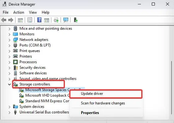Click the Printers category icon
Viewport: 174px width, 123px height.
15,56
